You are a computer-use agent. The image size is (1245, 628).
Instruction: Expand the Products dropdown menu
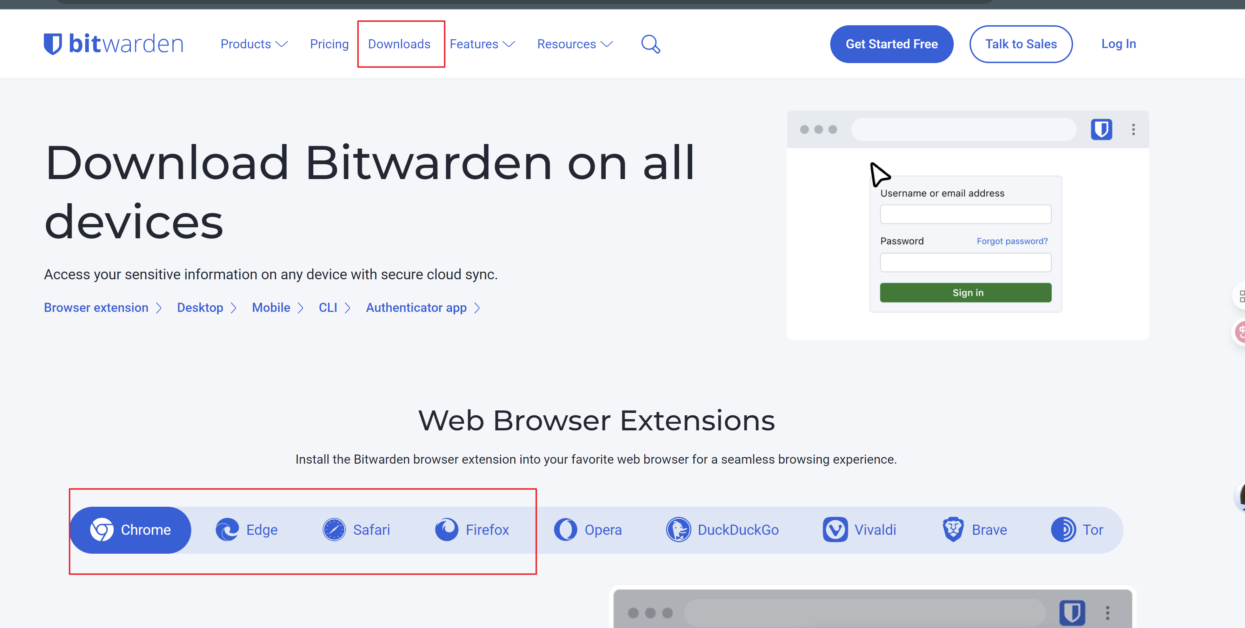click(254, 44)
